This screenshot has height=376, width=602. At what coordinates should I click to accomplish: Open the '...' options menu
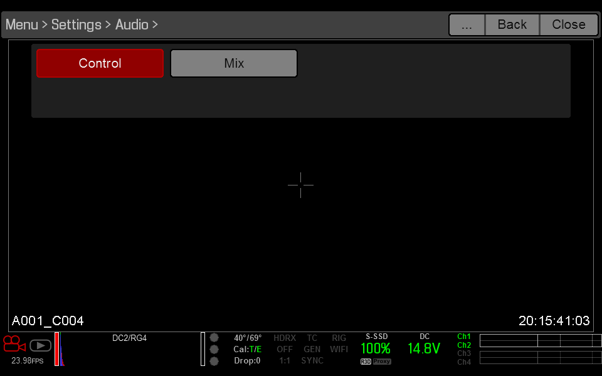467,24
